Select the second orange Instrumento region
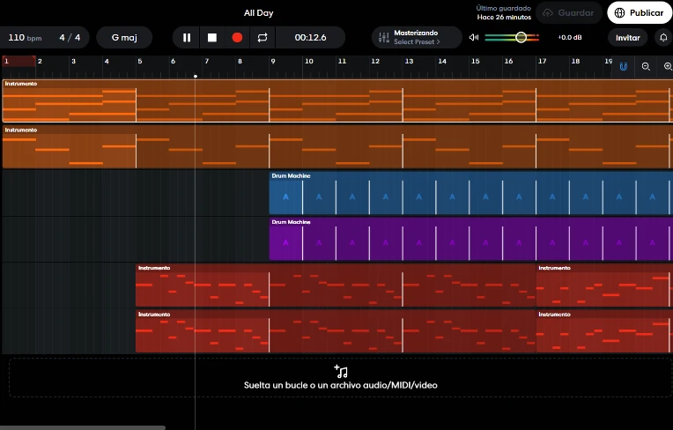Image resolution: width=673 pixels, height=430 pixels. point(337,147)
